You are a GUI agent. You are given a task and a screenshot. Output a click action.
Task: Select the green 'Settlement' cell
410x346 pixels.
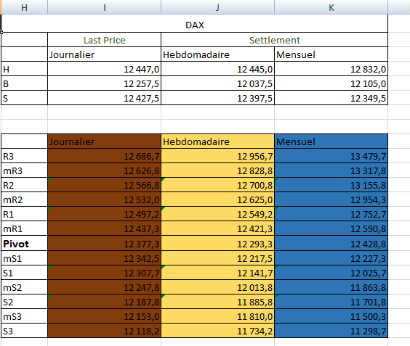coord(274,40)
